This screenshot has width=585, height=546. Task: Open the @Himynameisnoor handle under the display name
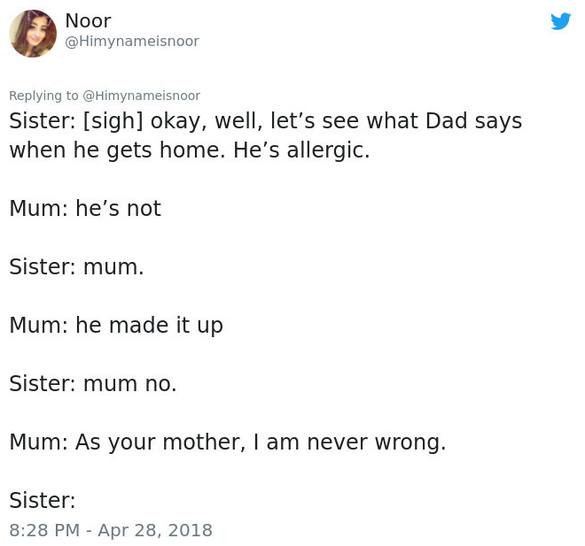pos(132,42)
